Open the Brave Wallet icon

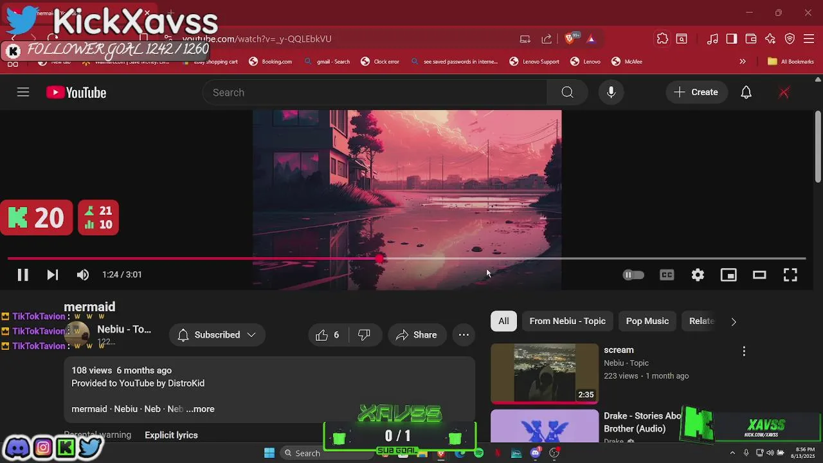click(x=751, y=39)
